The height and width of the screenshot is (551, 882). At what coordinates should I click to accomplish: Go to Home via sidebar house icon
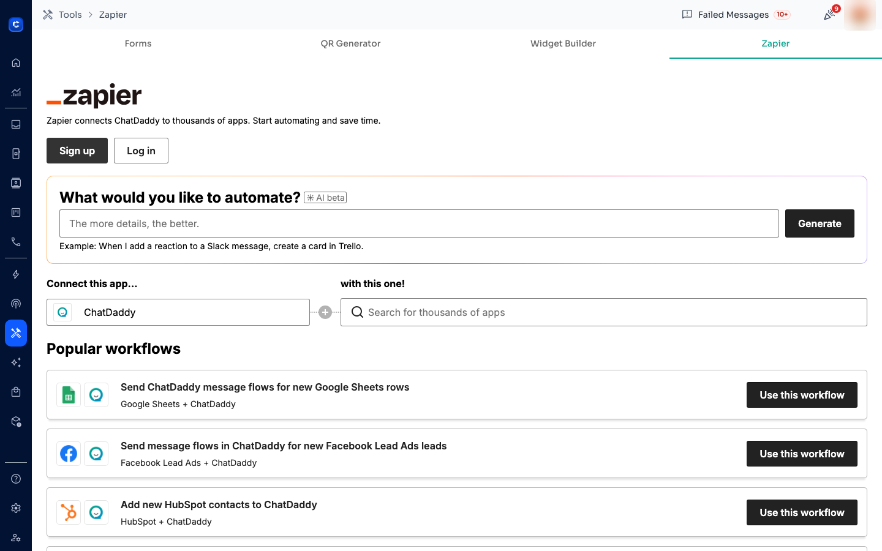(16, 62)
